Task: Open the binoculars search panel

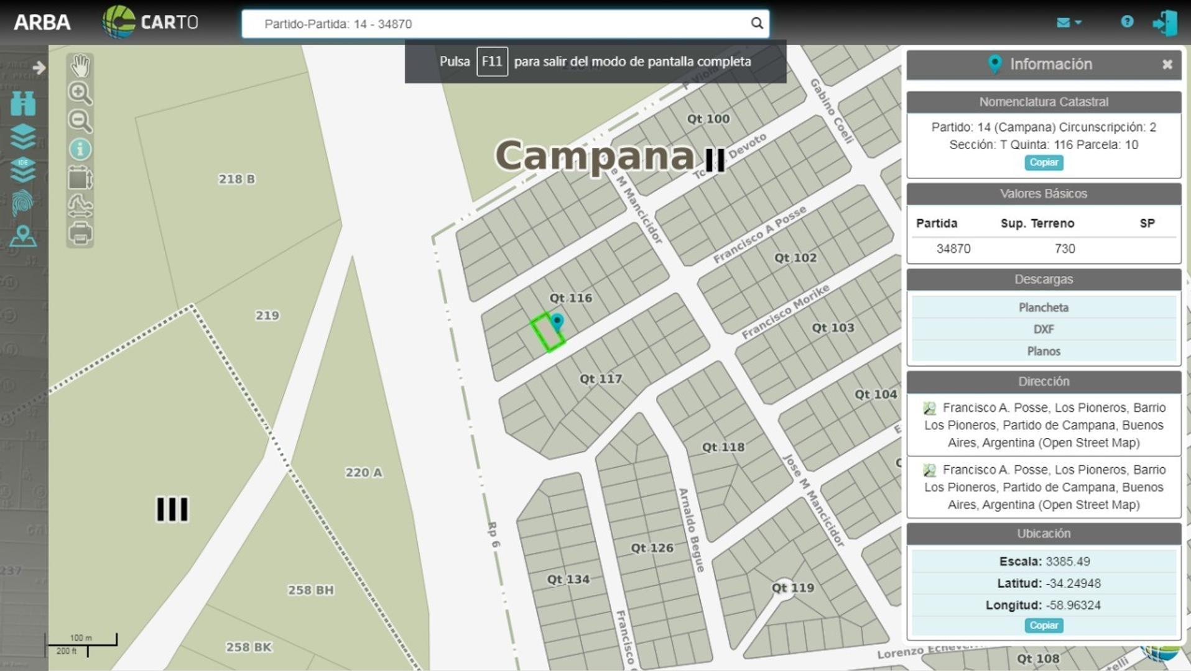Action: coord(23,103)
